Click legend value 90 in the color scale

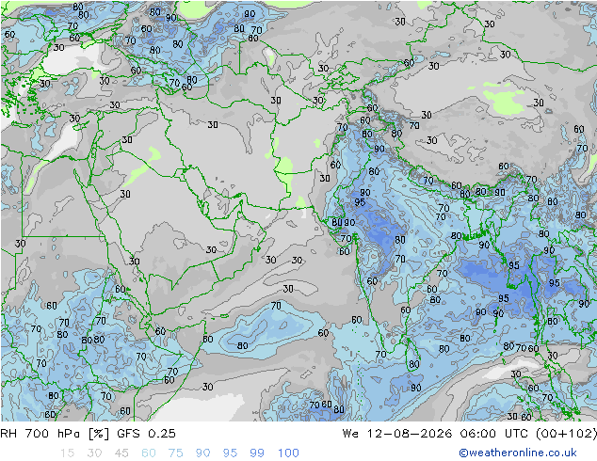pos(203,453)
